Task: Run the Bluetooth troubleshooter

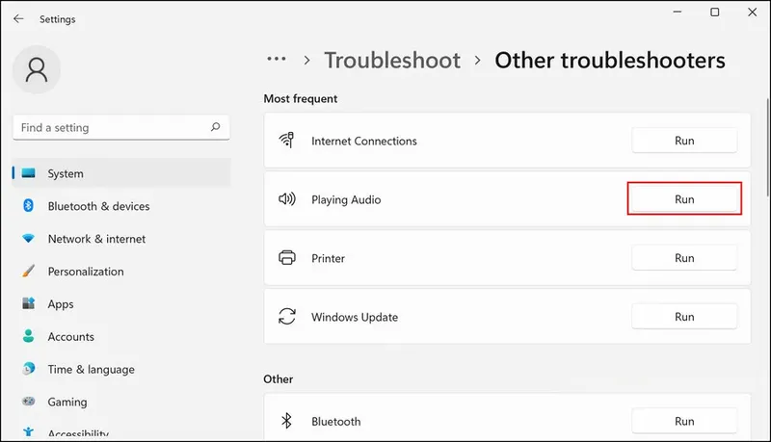Action: (684, 421)
